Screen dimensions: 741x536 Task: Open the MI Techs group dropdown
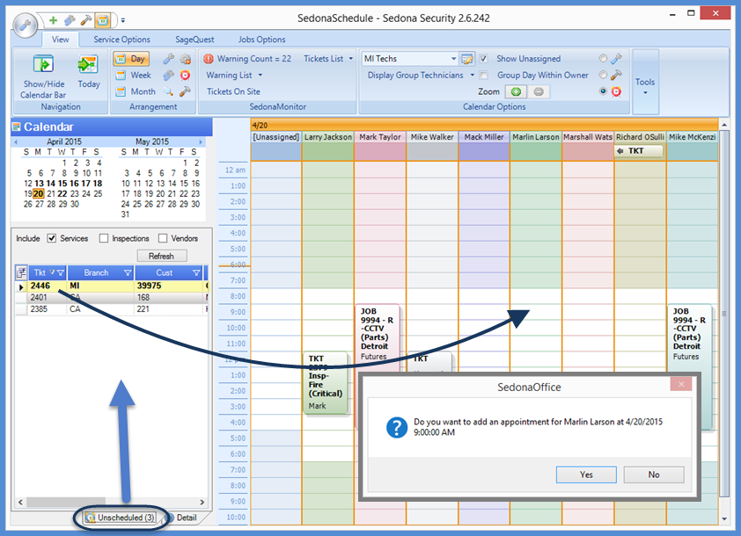pyautogui.click(x=454, y=59)
